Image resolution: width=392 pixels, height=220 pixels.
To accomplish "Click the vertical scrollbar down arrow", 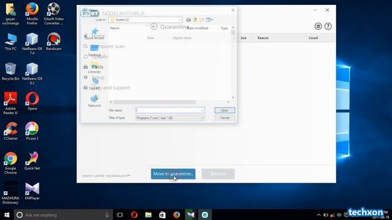I will pos(233,98).
